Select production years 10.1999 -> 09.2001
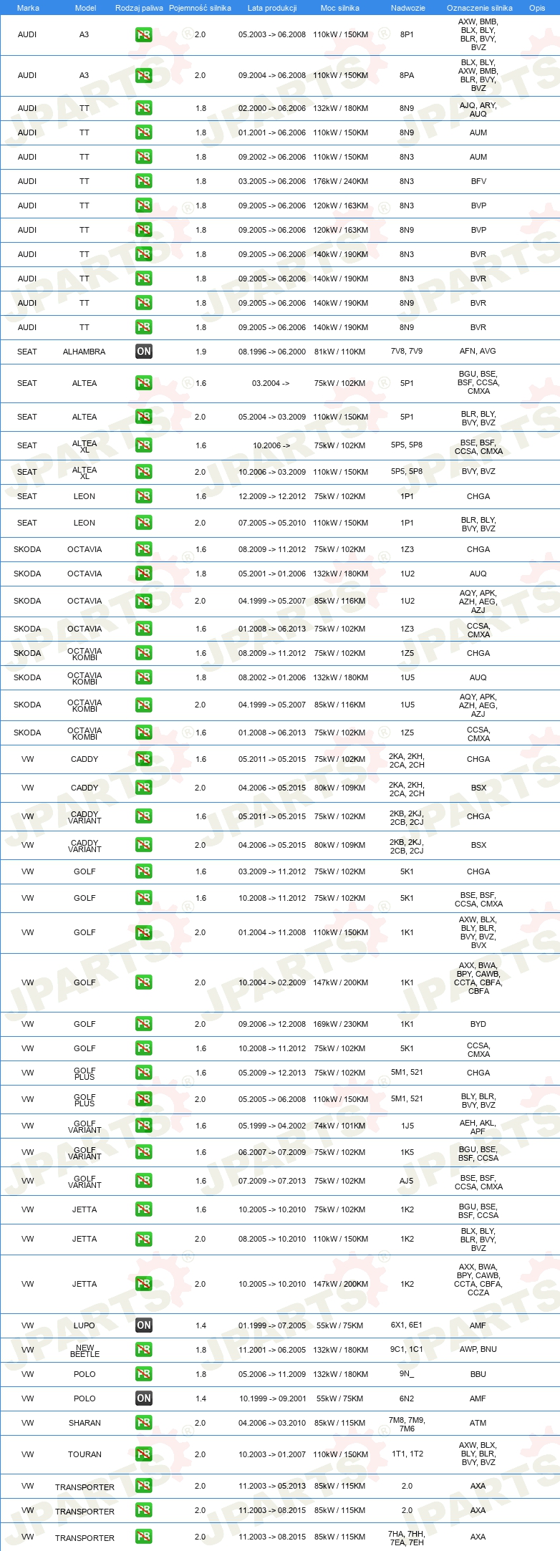This screenshot has width=560, height=1551. click(x=272, y=1398)
